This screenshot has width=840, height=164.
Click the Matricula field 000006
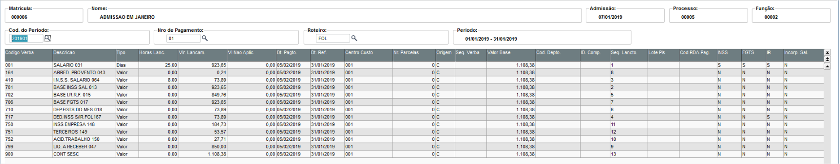tap(44, 17)
